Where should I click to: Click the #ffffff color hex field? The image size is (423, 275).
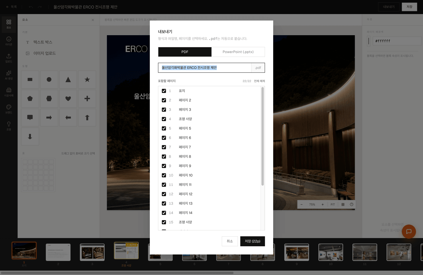(x=397, y=41)
